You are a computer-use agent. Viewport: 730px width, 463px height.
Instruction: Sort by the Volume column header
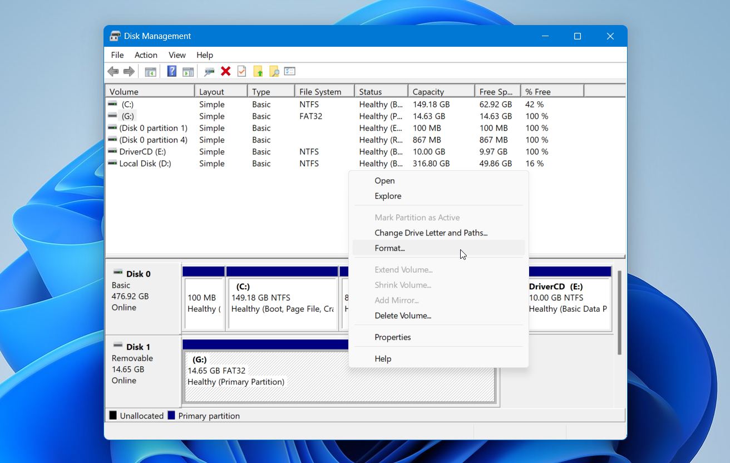pyautogui.click(x=150, y=91)
